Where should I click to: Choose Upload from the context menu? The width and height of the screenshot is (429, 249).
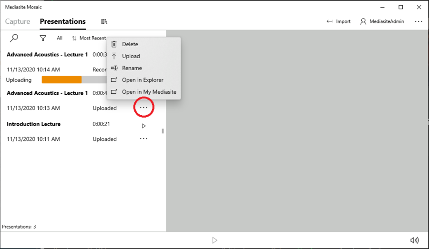(x=144, y=56)
